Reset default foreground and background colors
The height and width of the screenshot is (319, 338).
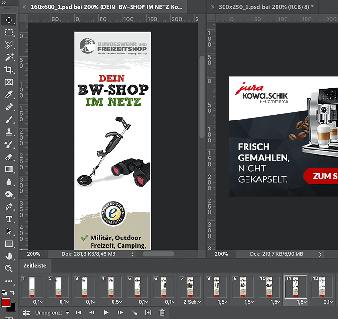click(x=4, y=292)
